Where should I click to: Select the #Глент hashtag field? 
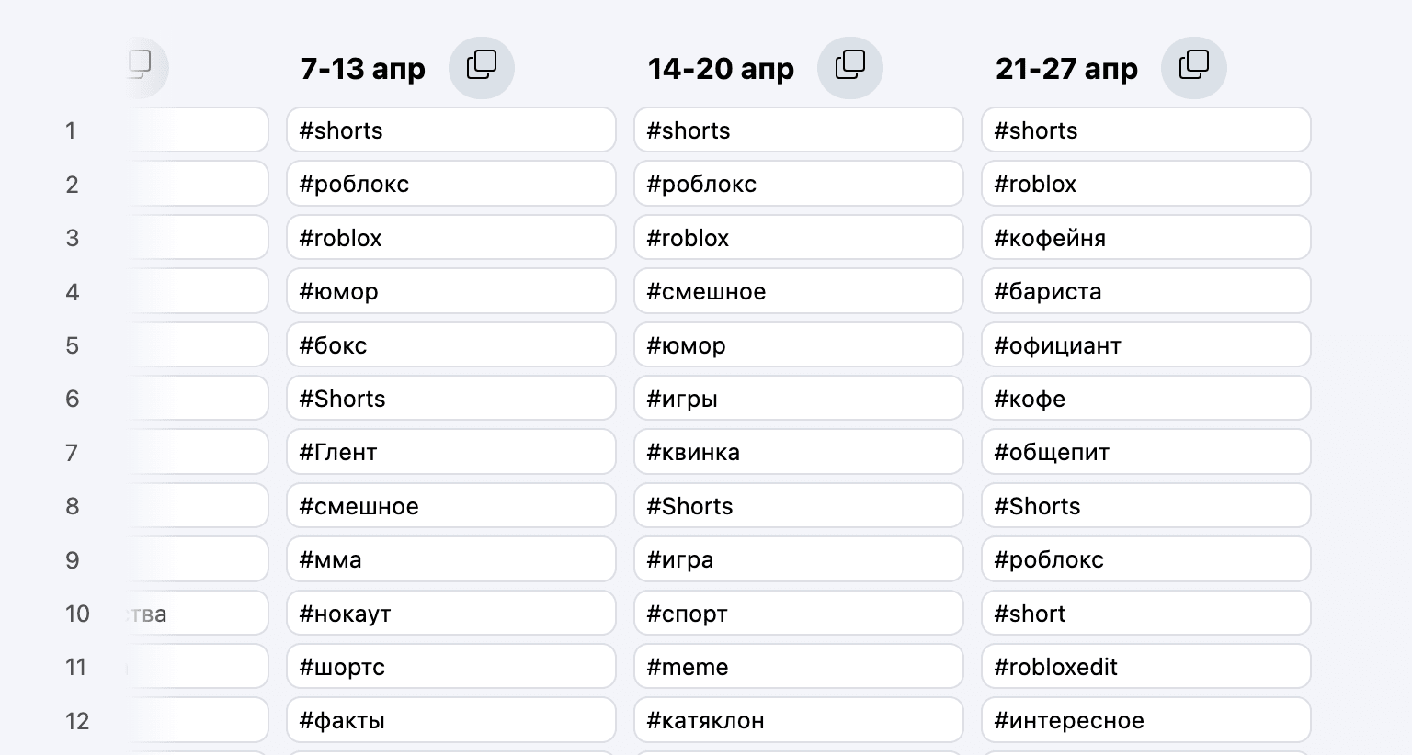[450, 452]
